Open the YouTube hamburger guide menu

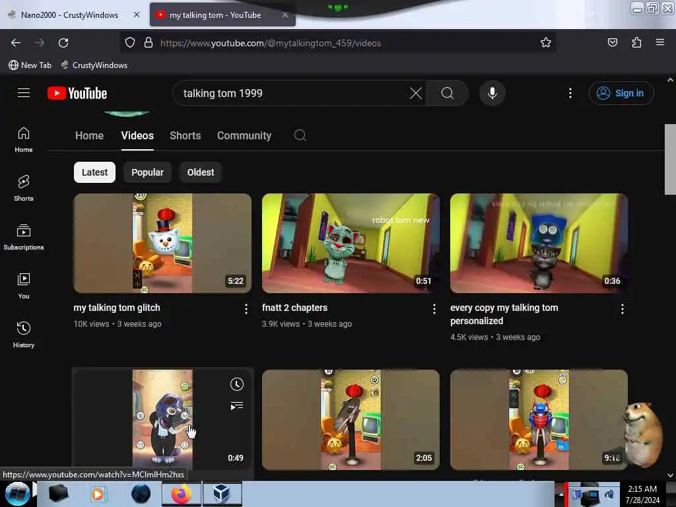24,93
